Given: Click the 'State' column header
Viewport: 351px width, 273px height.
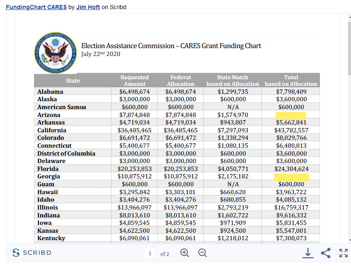Looking at the screenshot, I should (x=73, y=80).
